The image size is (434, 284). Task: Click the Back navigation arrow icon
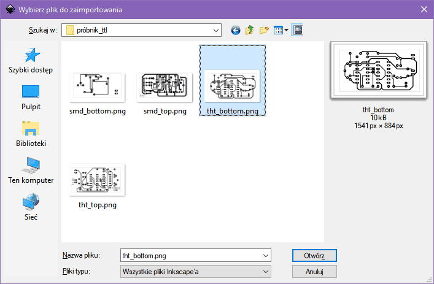tap(235, 30)
